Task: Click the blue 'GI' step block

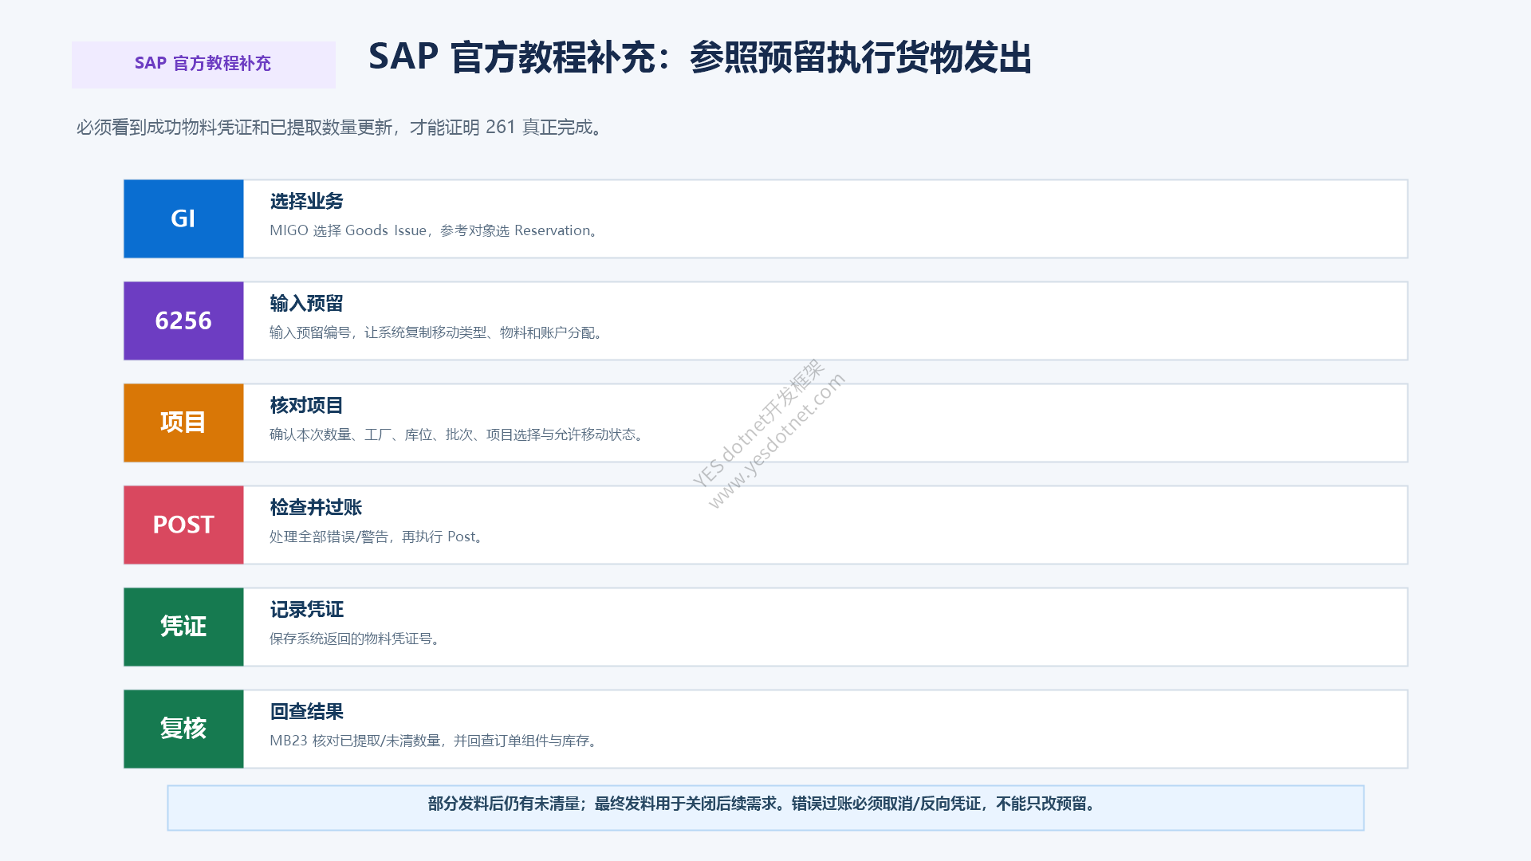Action: coord(183,218)
